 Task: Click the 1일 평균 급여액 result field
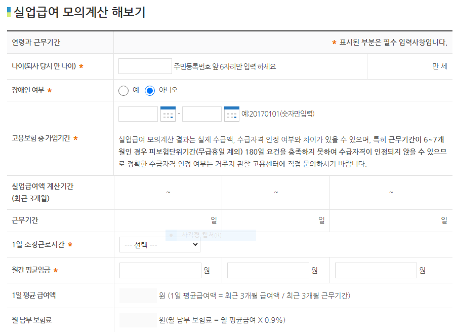(137, 295)
